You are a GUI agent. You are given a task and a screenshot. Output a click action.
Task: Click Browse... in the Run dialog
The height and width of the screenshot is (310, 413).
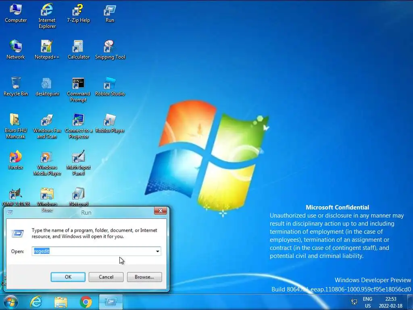pos(144,277)
